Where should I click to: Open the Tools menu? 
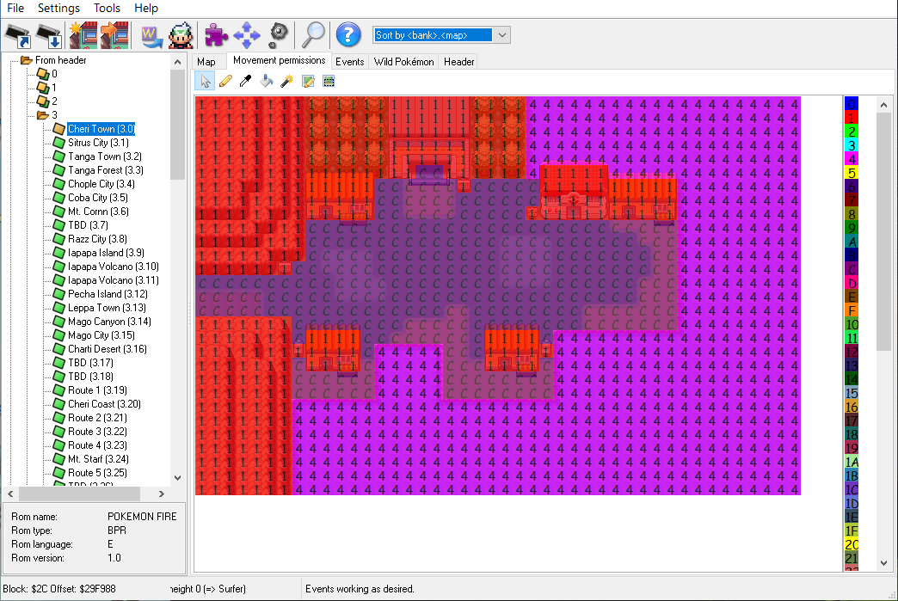pos(108,8)
